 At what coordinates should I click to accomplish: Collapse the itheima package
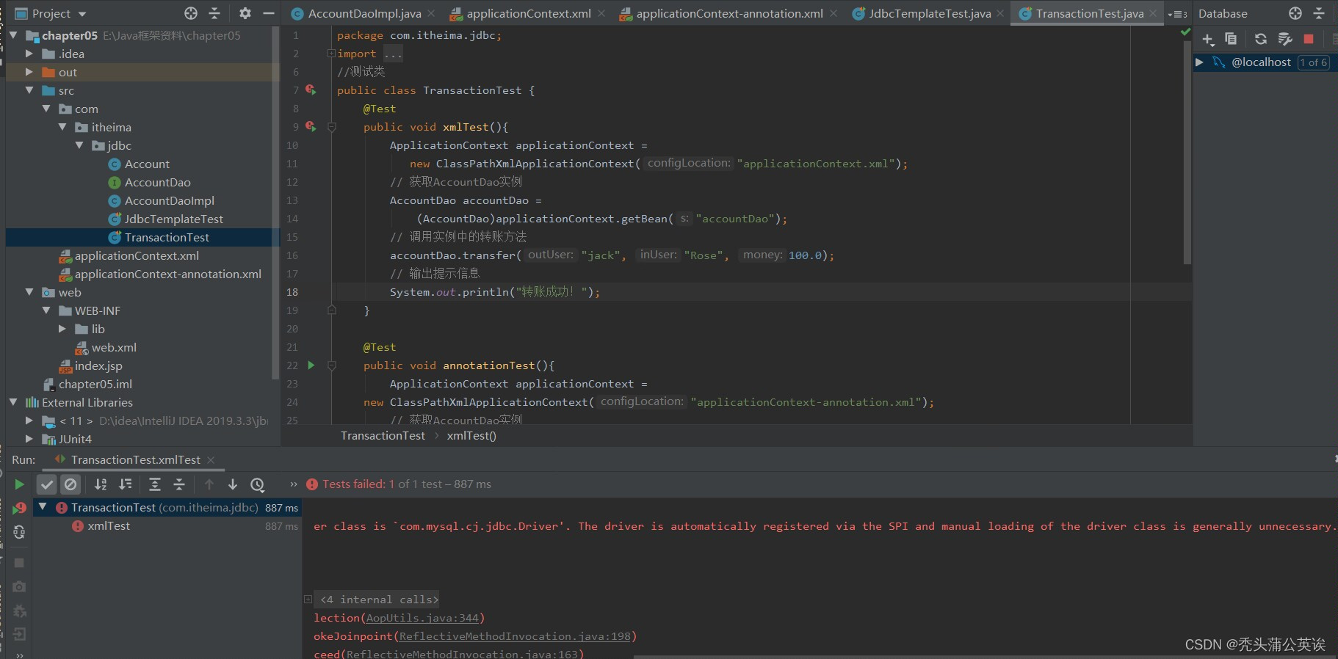[62, 127]
